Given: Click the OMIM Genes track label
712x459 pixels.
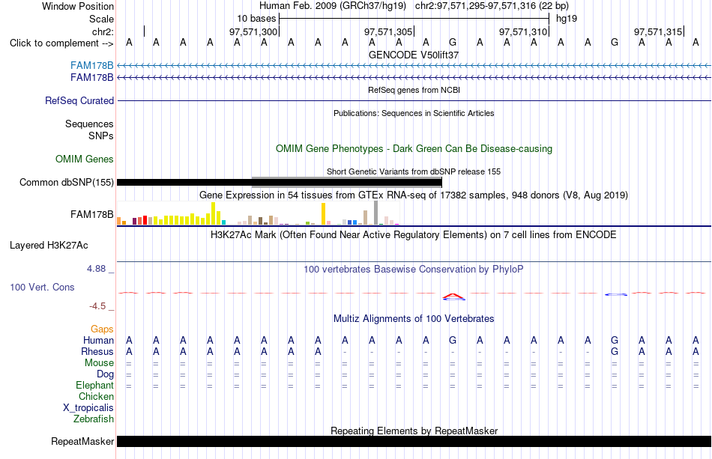Looking at the screenshot, I should pyautogui.click(x=84, y=159).
